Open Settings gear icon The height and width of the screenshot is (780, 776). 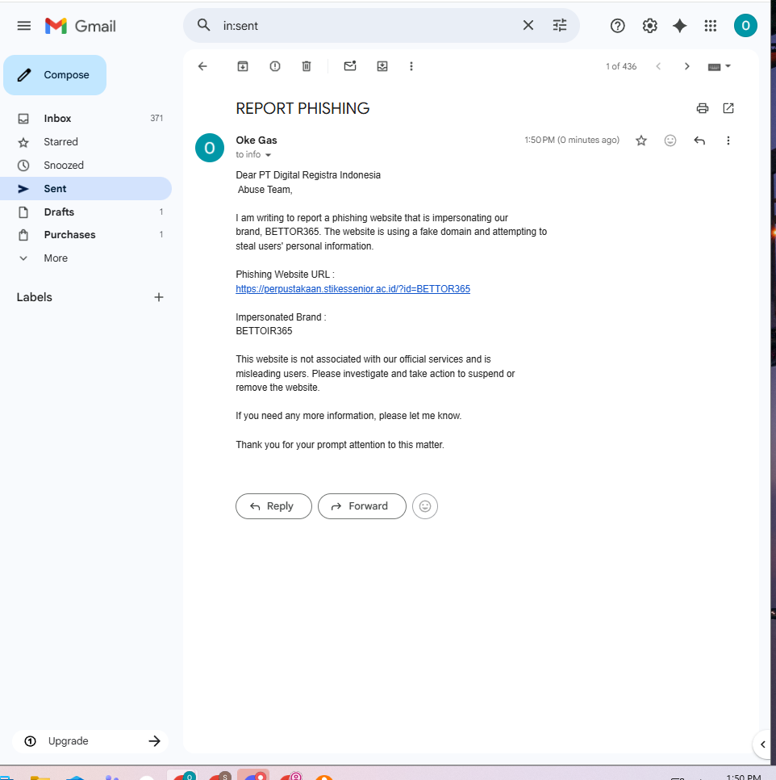coord(650,26)
